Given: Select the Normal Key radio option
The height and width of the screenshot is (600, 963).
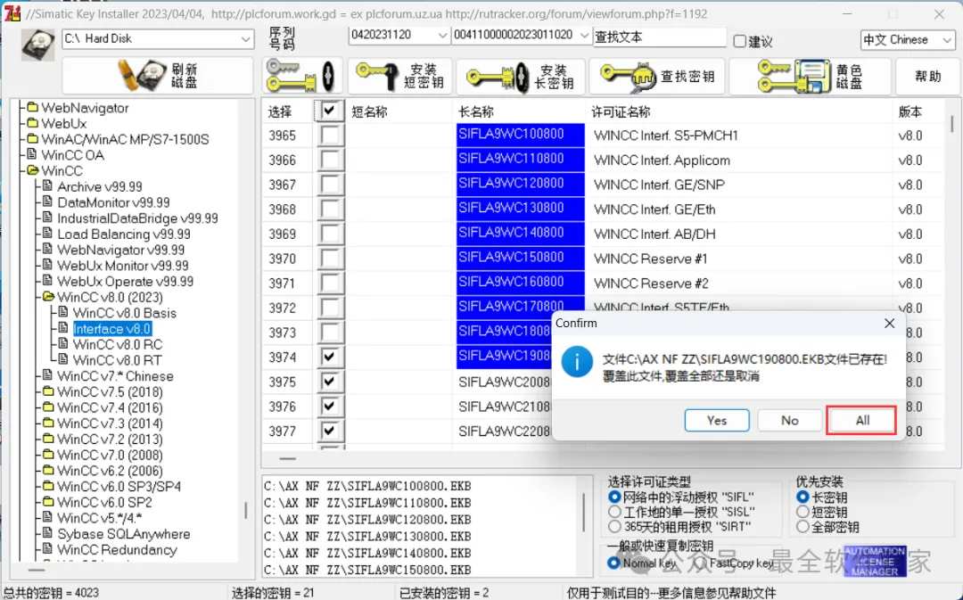Looking at the screenshot, I should tap(613, 563).
